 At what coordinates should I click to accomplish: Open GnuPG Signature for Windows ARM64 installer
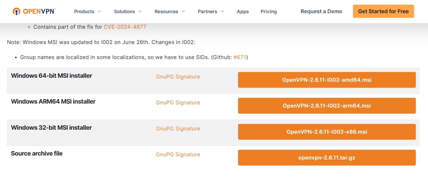point(178,103)
